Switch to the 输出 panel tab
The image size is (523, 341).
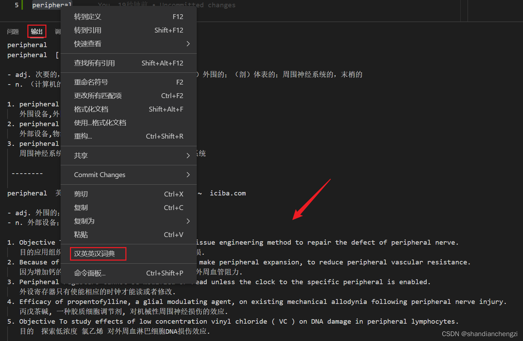coord(37,32)
